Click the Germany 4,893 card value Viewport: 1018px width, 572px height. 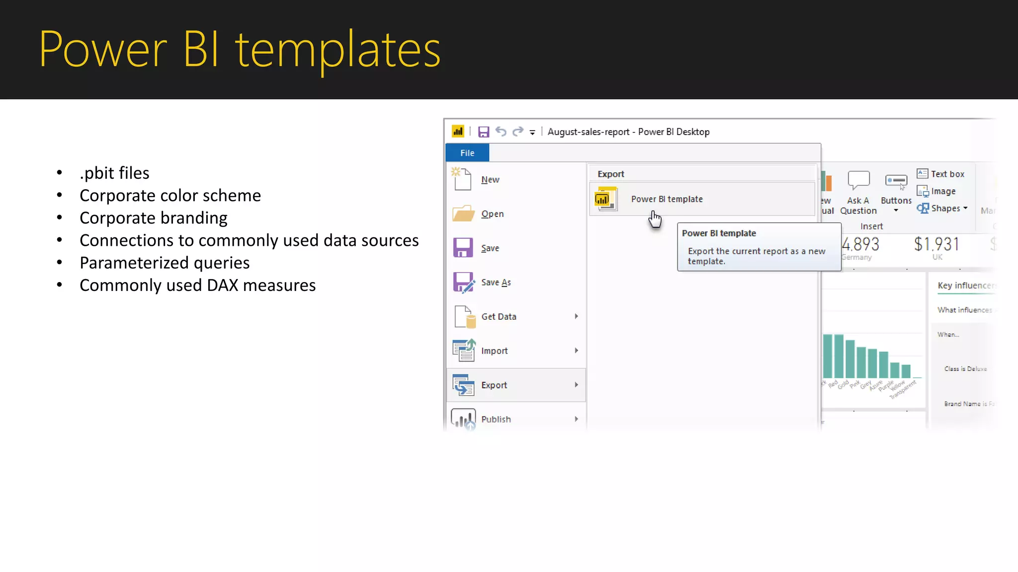click(x=860, y=244)
